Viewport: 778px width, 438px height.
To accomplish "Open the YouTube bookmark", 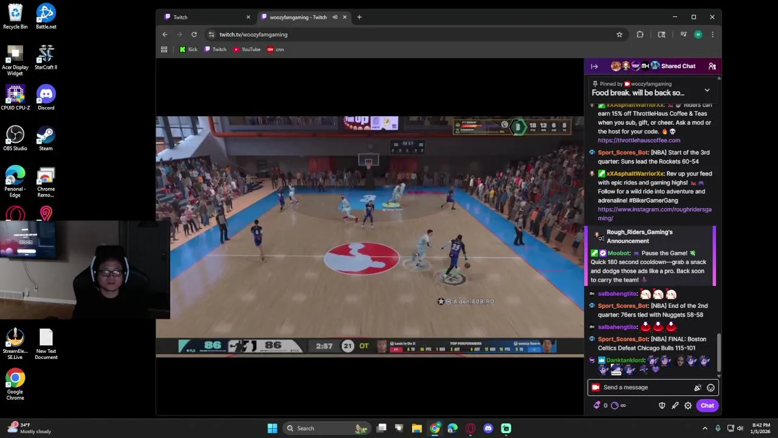I will (247, 49).
